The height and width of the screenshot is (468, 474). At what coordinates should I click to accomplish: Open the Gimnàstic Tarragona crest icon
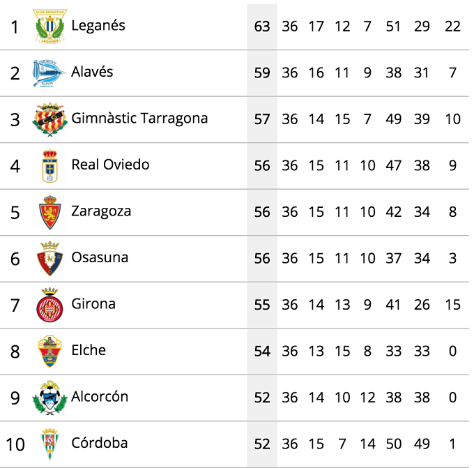(x=50, y=119)
